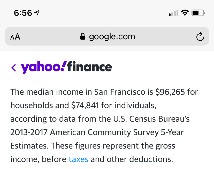Open the purple yahoo! logo
The image size is (214, 169).
[44, 67]
